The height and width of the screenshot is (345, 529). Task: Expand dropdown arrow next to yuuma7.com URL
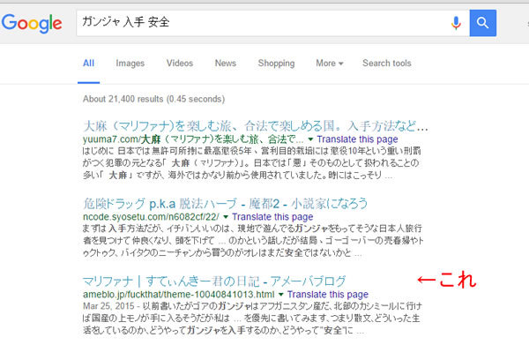coord(310,139)
